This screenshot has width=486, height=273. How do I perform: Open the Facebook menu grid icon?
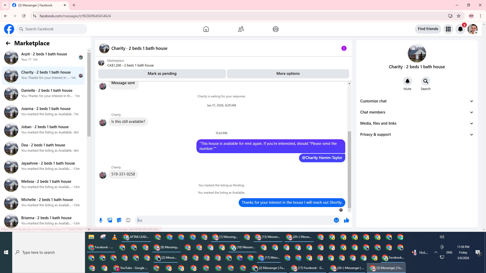(x=448, y=29)
